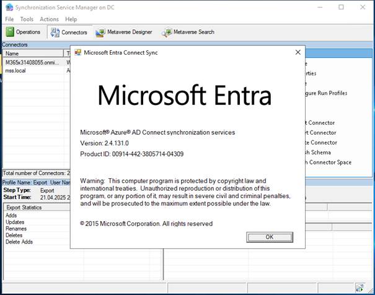Click the Configure Run Profiles action
The height and width of the screenshot is (295, 375).
point(326,93)
